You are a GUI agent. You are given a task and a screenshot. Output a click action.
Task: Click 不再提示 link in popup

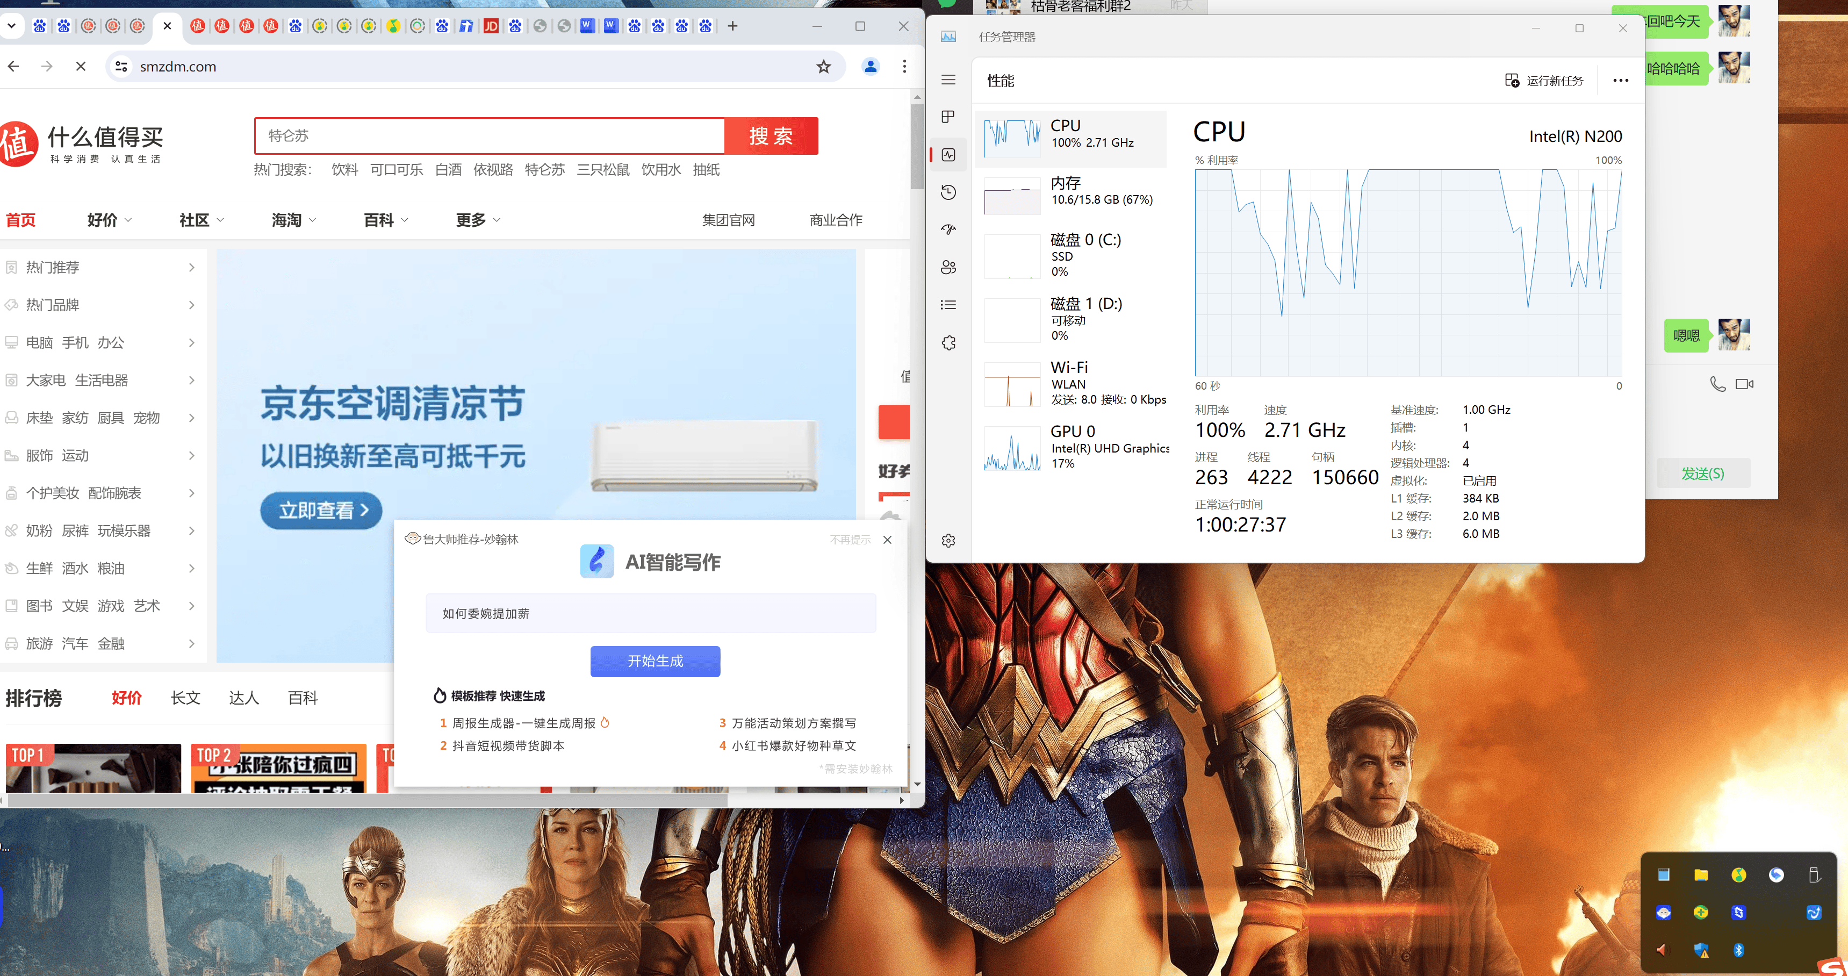click(x=850, y=540)
